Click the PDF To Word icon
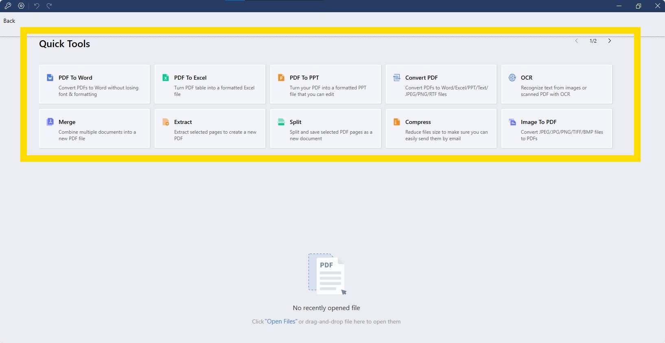 [50, 78]
